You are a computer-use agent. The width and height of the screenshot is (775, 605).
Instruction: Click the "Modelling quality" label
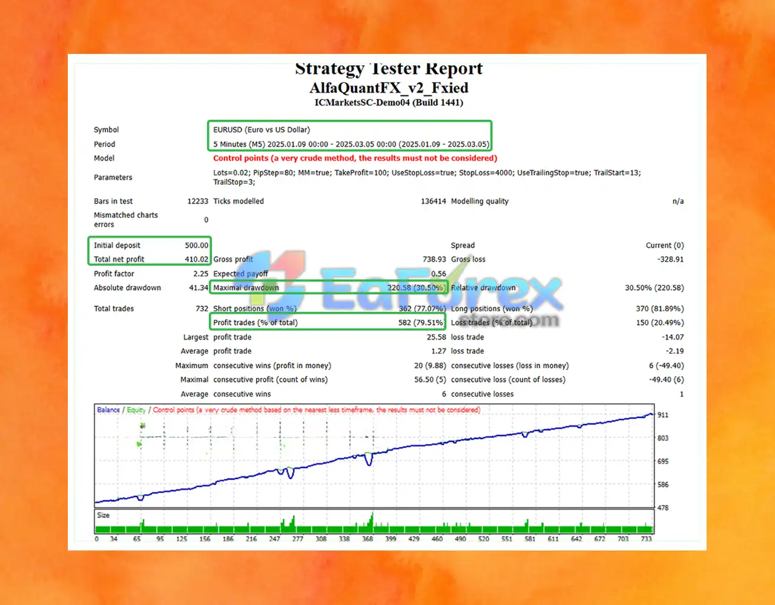click(480, 201)
